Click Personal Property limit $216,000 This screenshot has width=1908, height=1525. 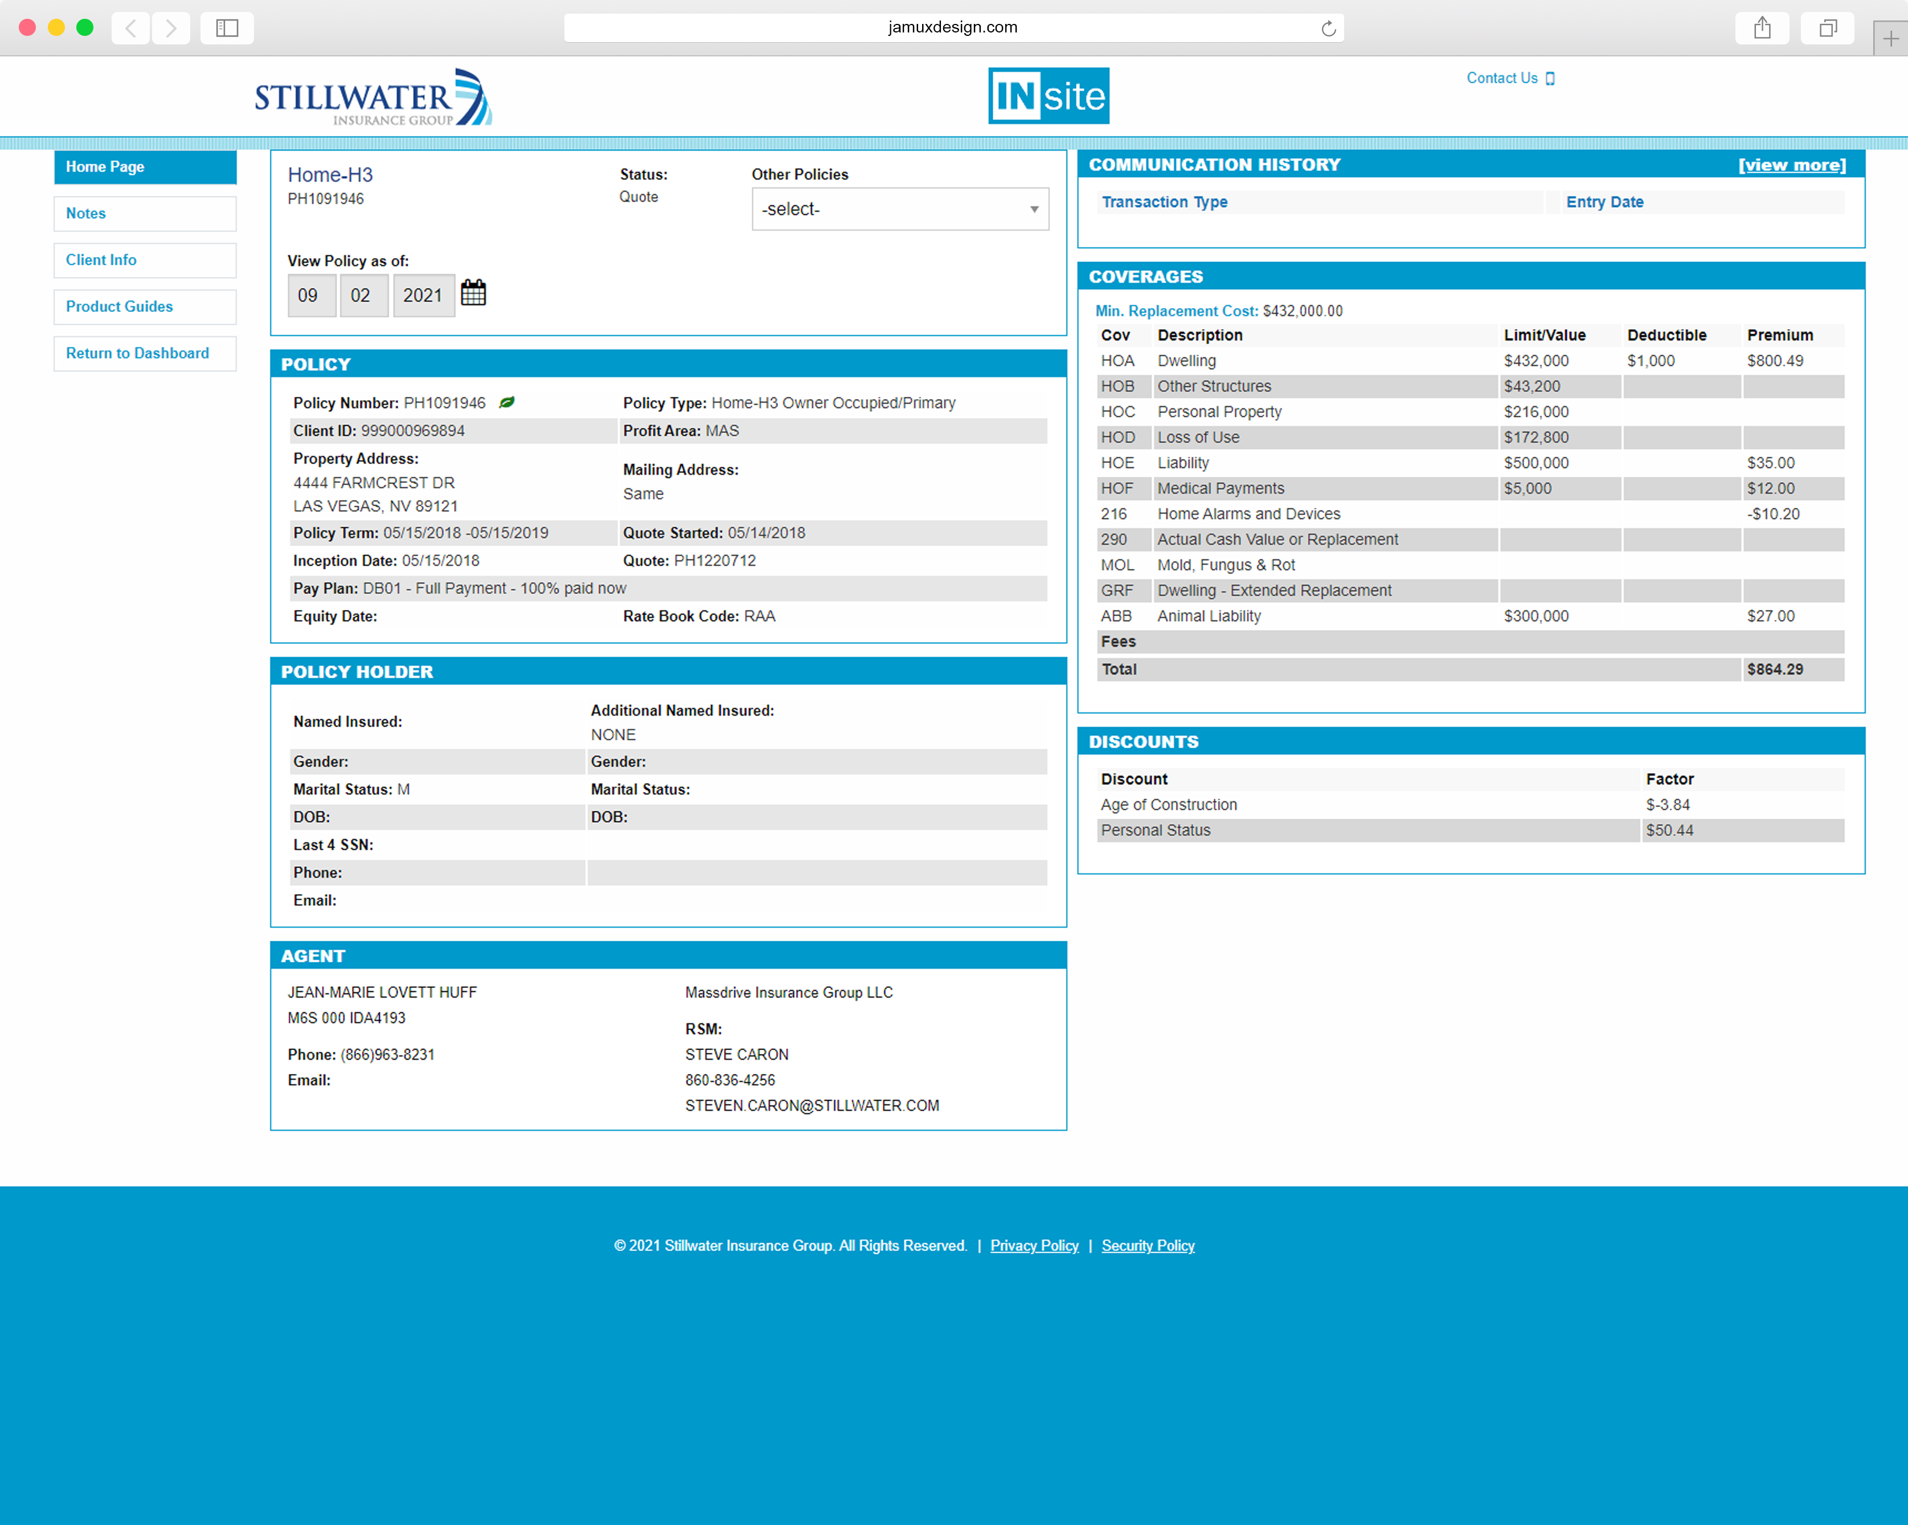pos(1536,412)
